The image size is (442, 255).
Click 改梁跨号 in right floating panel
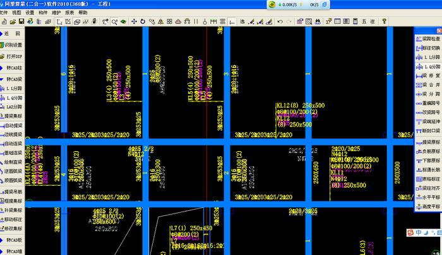click(428, 112)
